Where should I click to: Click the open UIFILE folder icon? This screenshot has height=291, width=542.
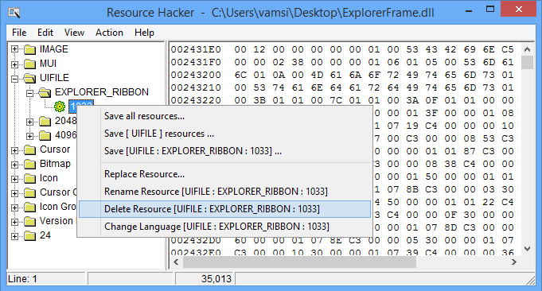30,79
